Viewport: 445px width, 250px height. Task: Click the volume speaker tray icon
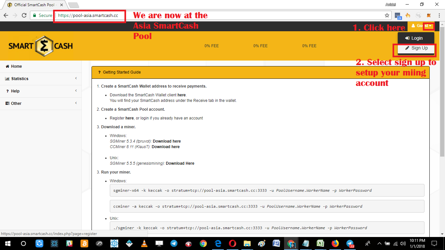coord(403,243)
